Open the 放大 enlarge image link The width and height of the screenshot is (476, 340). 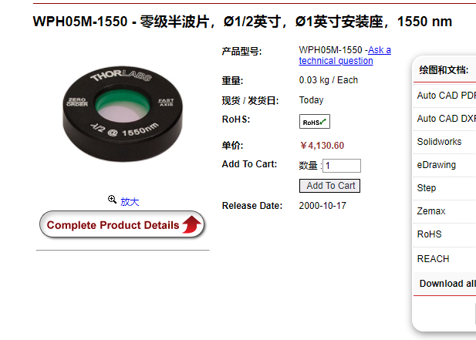[x=130, y=202]
